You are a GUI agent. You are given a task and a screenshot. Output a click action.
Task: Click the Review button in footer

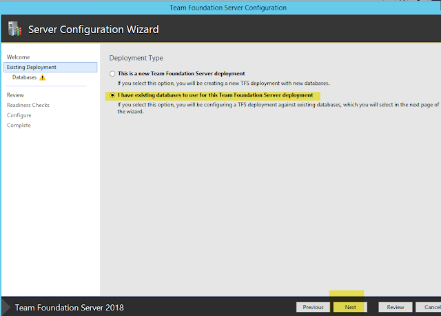tap(396, 307)
